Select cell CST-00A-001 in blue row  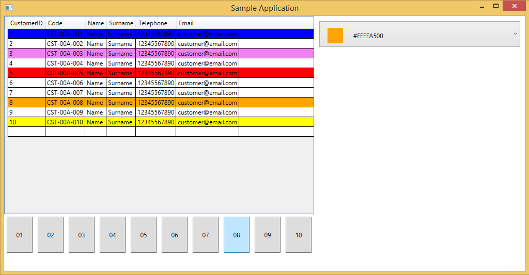tap(65, 34)
